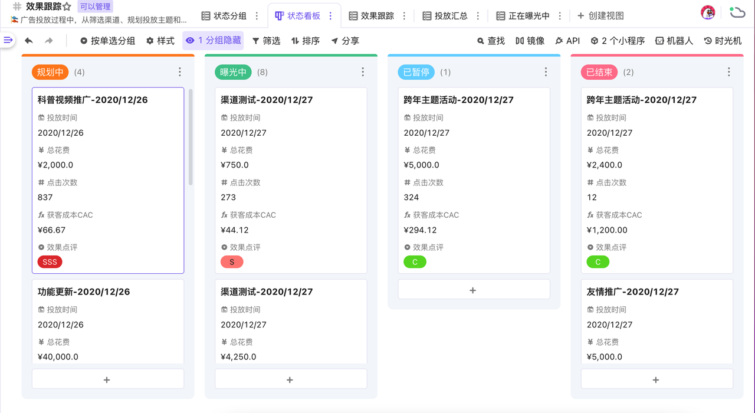Expand the left sidebar panel
This screenshot has height=413, width=755.
8,40
